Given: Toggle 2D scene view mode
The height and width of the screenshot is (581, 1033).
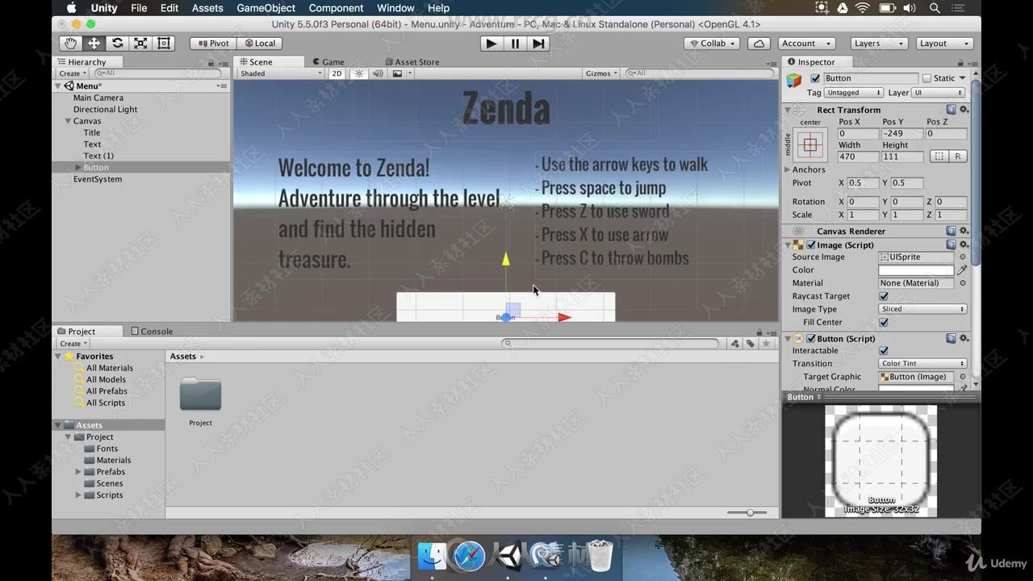Looking at the screenshot, I should [x=337, y=73].
